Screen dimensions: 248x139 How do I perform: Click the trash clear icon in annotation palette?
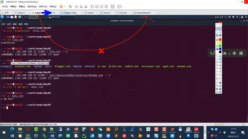[x=220, y=83]
